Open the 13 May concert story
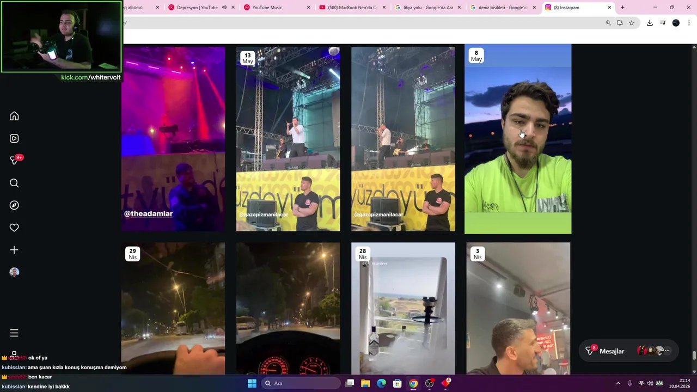Viewport: 697px width, 392px height. coord(288,139)
